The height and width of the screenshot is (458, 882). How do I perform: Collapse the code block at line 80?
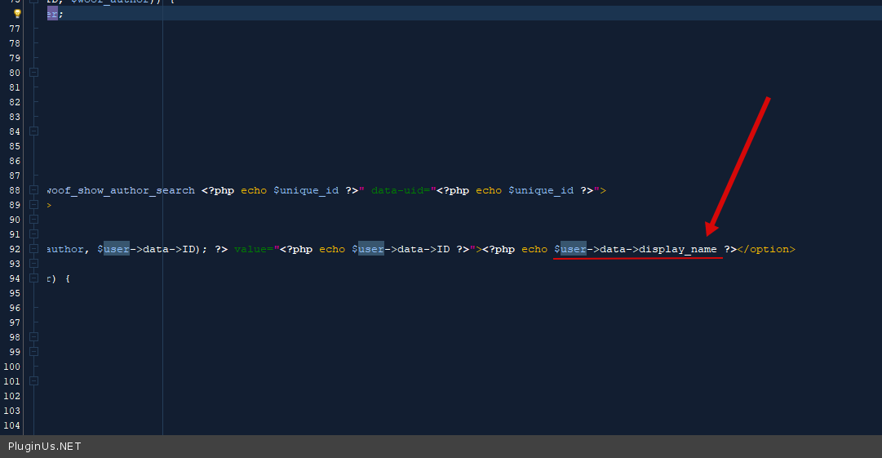pos(33,73)
